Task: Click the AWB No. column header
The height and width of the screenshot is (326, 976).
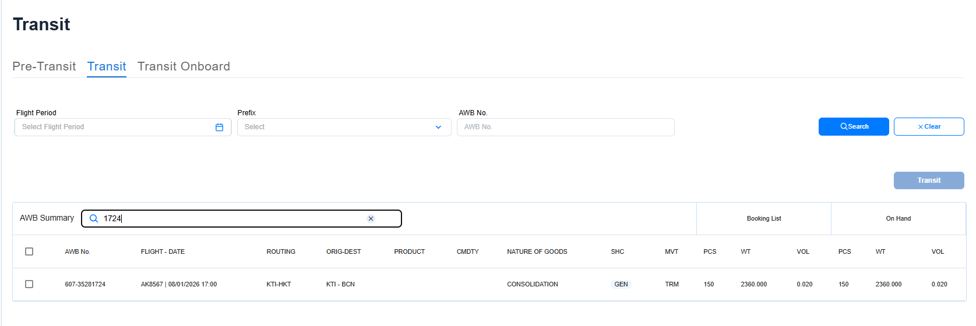Action: click(77, 252)
